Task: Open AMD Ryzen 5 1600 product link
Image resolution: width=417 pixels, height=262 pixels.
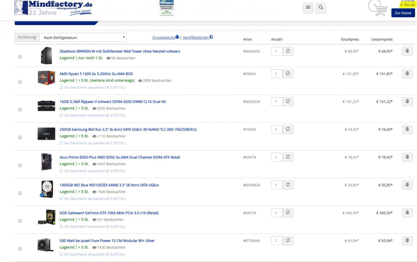Action: 96,74
